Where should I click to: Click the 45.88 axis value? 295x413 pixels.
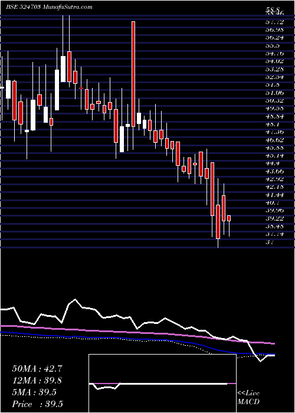tap(274, 147)
